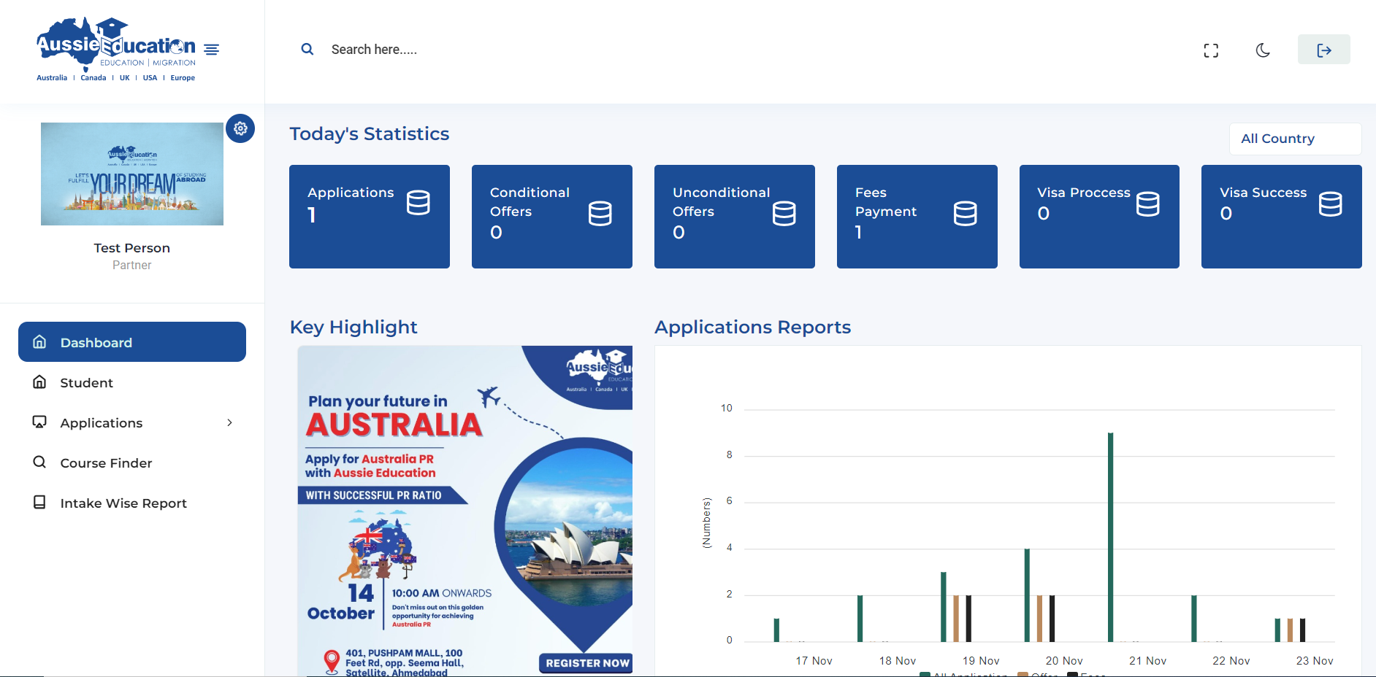Viewport: 1376px width, 677px height.
Task: Open Intake Wise Report menu item
Action: point(123,503)
